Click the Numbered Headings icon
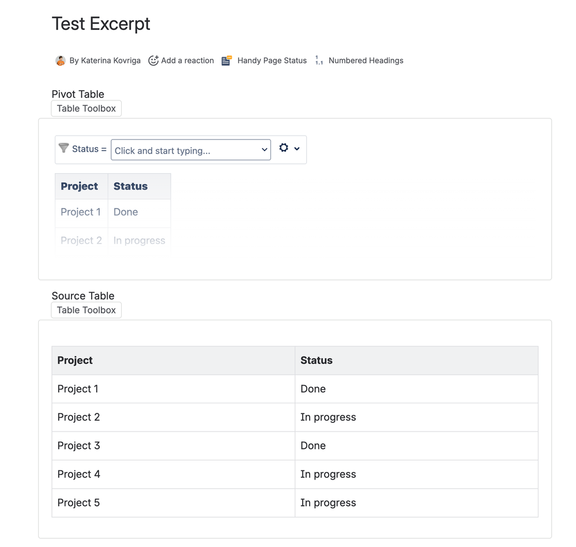Image resolution: width=576 pixels, height=547 pixels. click(x=319, y=61)
